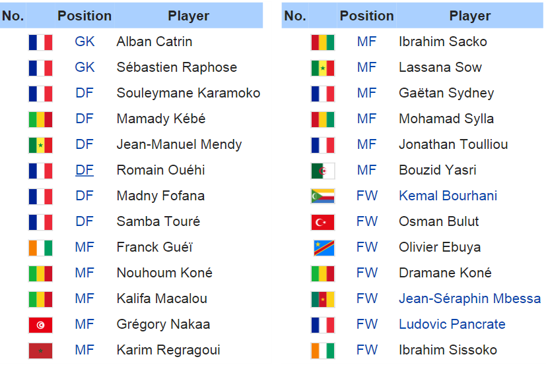Click the right table's Position column header
This screenshot has height=365, width=546.
coord(366,16)
